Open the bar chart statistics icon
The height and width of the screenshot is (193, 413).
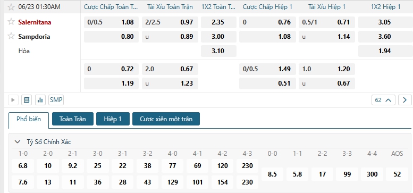(40, 100)
